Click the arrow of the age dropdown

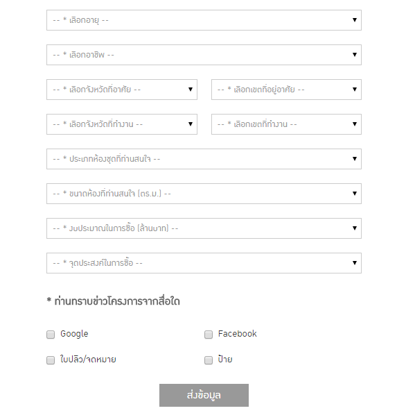pos(355,19)
